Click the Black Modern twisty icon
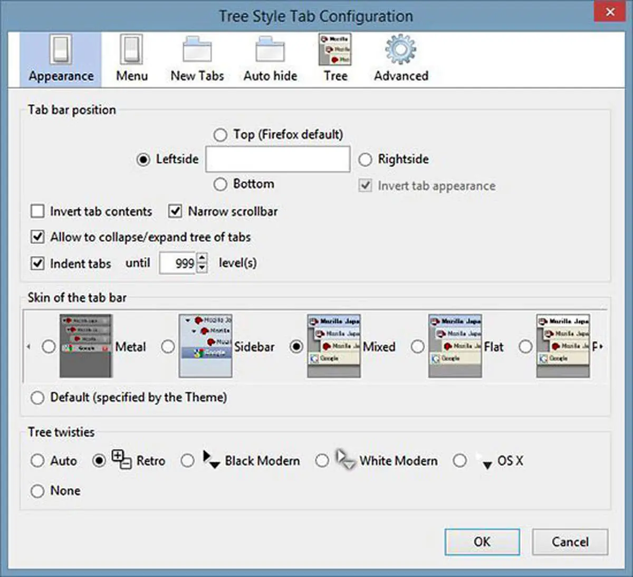 click(211, 460)
